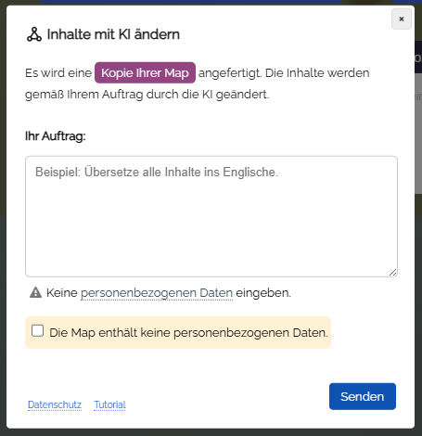Click the heading 'Inhalte mit KI ändern'

click(x=113, y=34)
